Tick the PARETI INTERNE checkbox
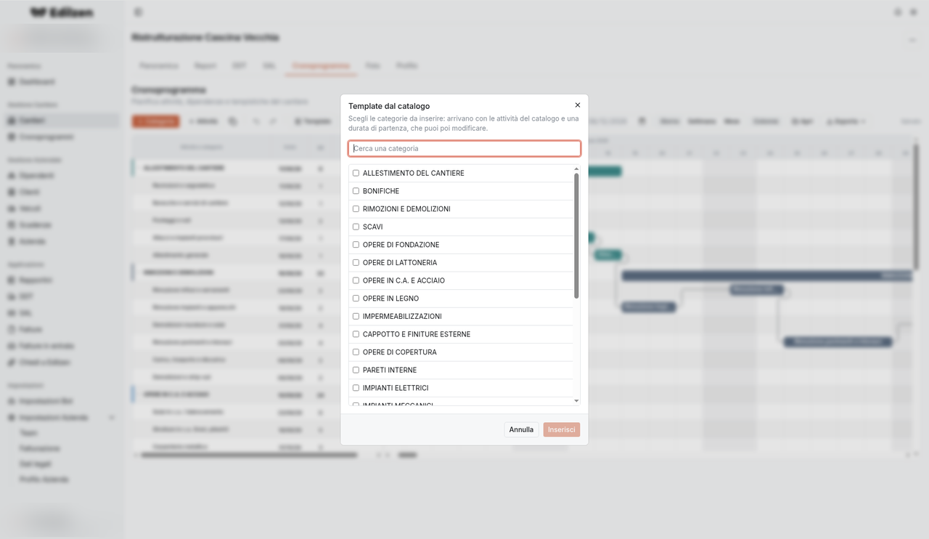Screen dimensions: 929x539 coord(356,370)
